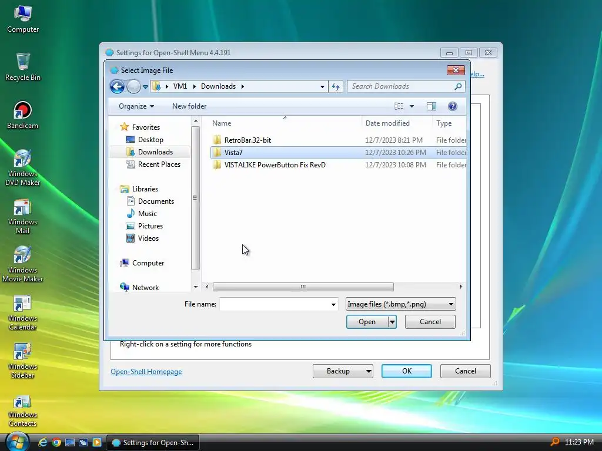Click arrow after VM1 in breadcrumb
This screenshot has height=451, width=602.
(194, 87)
